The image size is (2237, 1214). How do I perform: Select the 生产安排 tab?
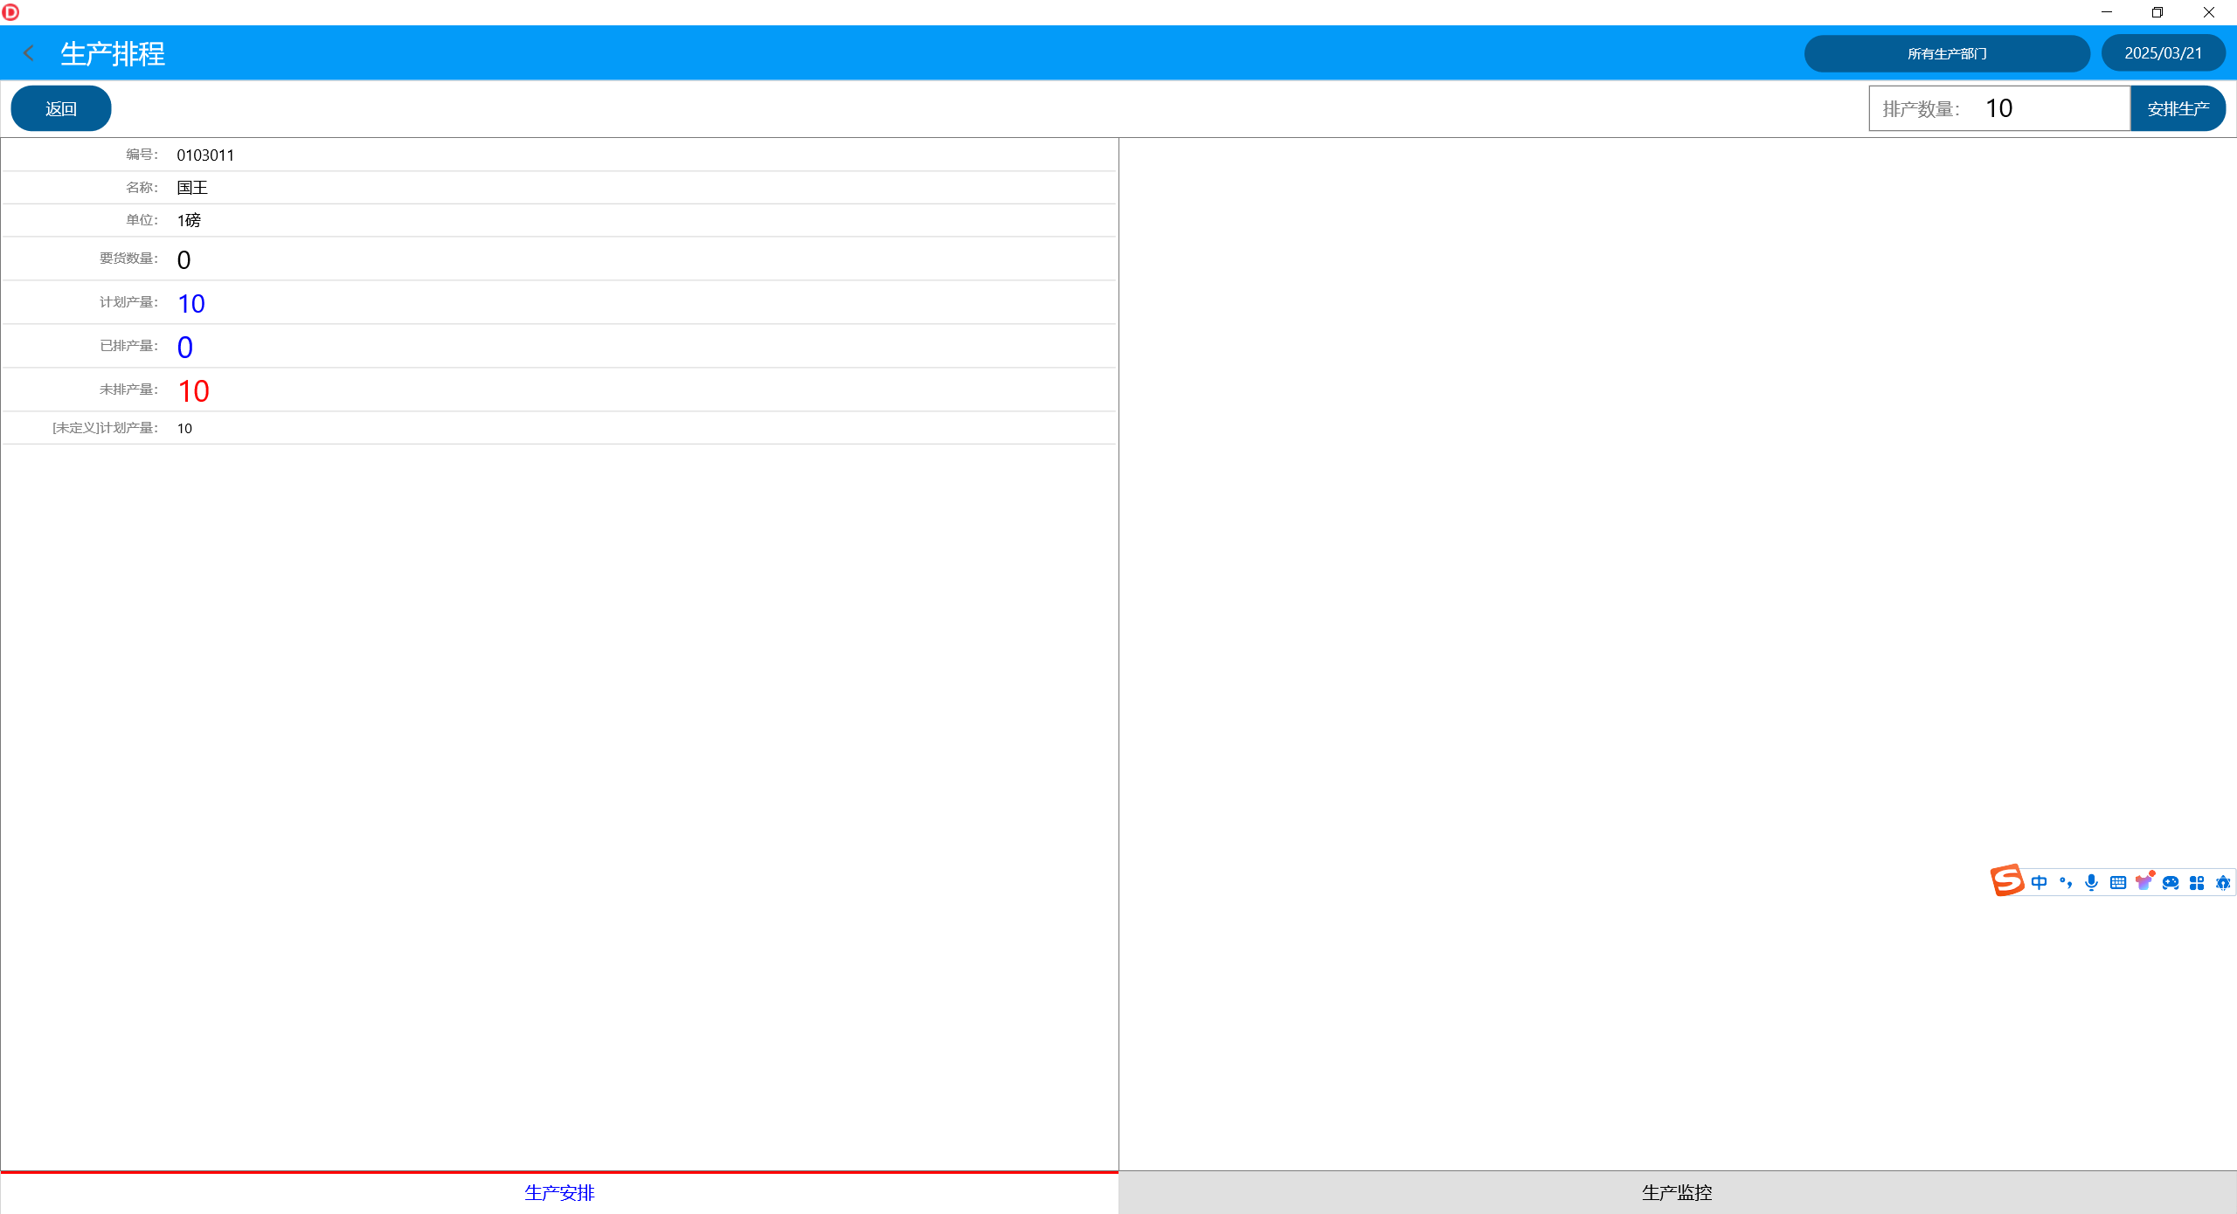(x=559, y=1192)
